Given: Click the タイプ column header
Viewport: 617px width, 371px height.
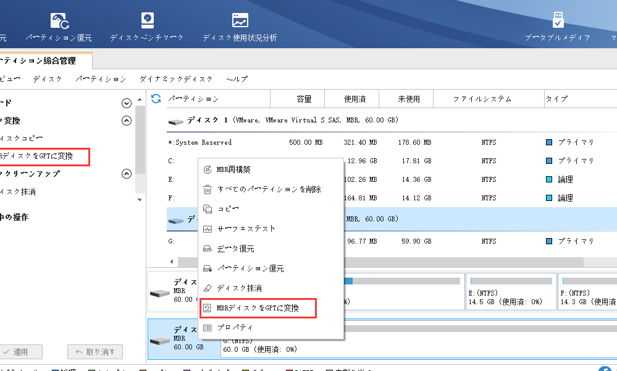Looking at the screenshot, I should click(581, 99).
